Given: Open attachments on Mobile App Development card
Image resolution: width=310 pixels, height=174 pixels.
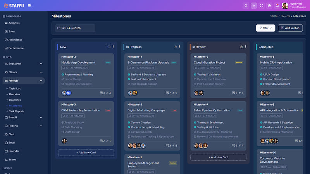Looking at the screenshot, I should [108, 93].
